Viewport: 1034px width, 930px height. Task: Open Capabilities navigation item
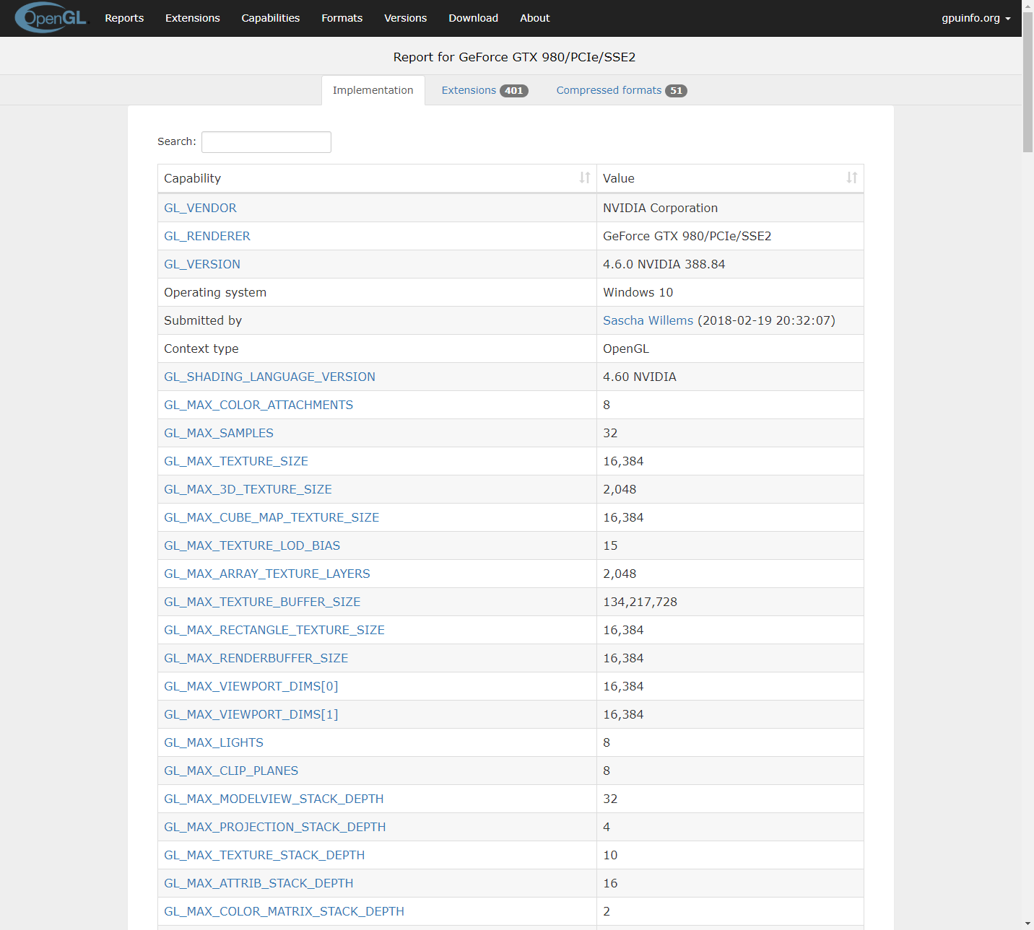pyautogui.click(x=271, y=18)
